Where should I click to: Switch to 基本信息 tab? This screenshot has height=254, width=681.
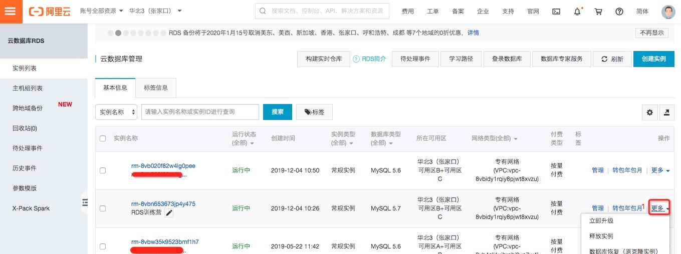point(115,87)
